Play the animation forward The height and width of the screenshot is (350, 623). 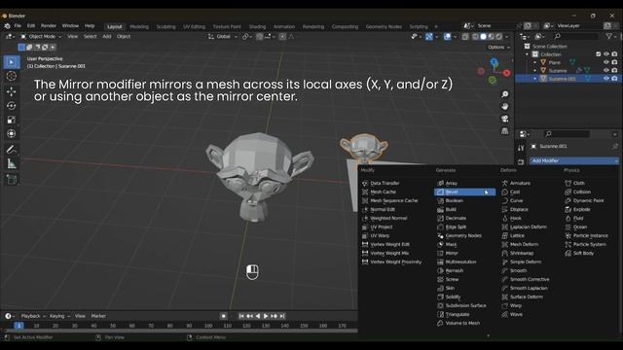click(x=266, y=316)
